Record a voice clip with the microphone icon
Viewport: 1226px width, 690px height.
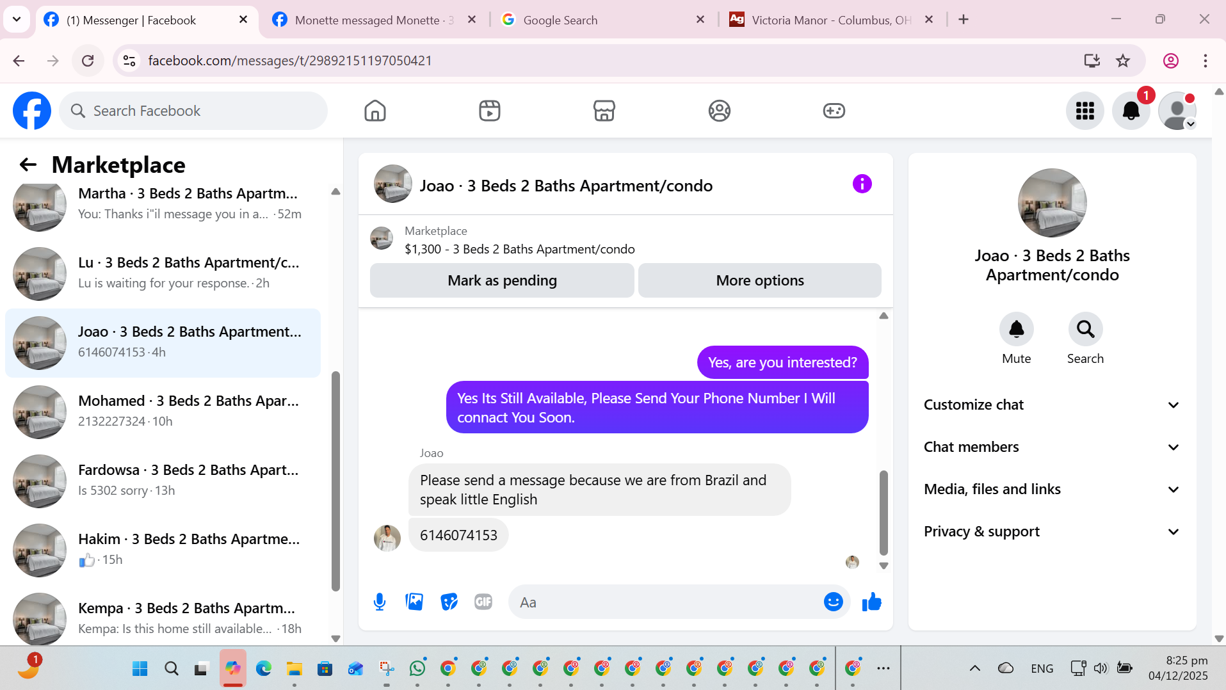(380, 602)
